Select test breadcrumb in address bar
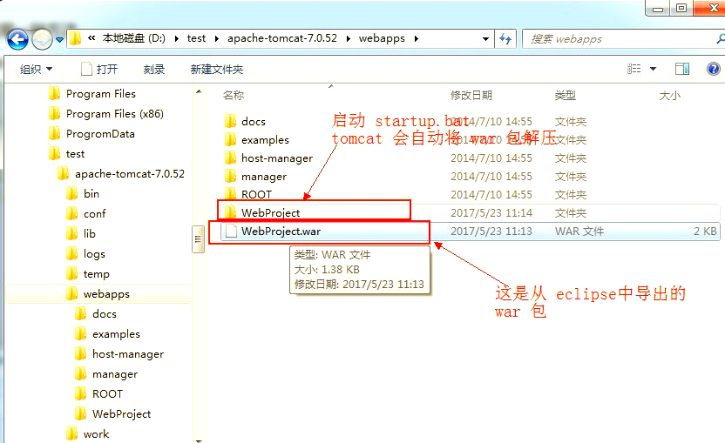 point(196,38)
